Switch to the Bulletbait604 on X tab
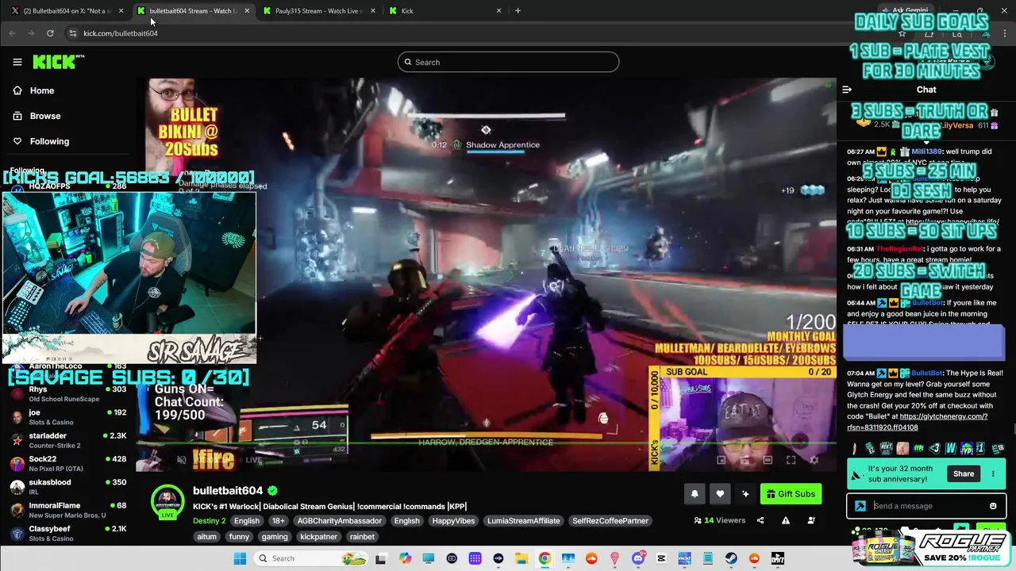This screenshot has width=1016, height=571. pyautogui.click(x=66, y=11)
